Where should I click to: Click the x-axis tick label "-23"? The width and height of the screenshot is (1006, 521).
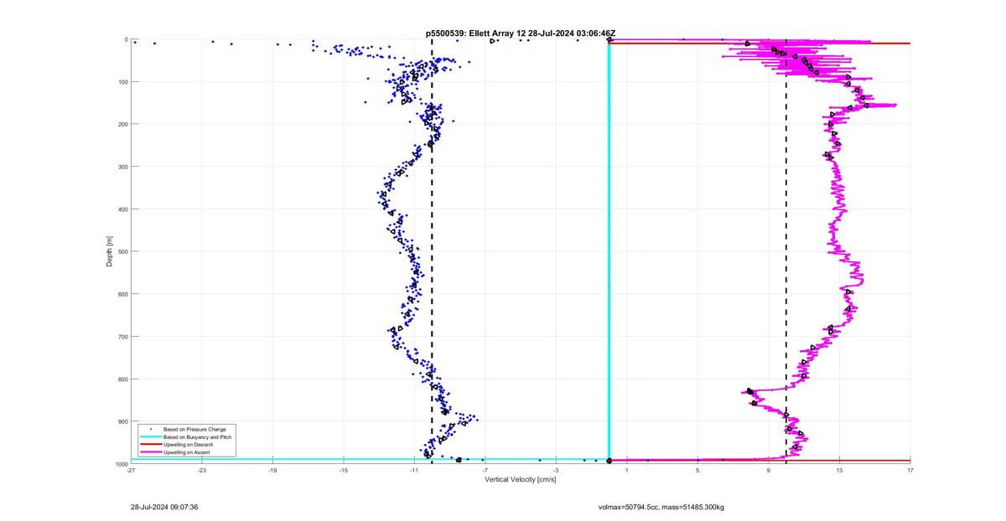pyautogui.click(x=202, y=470)
